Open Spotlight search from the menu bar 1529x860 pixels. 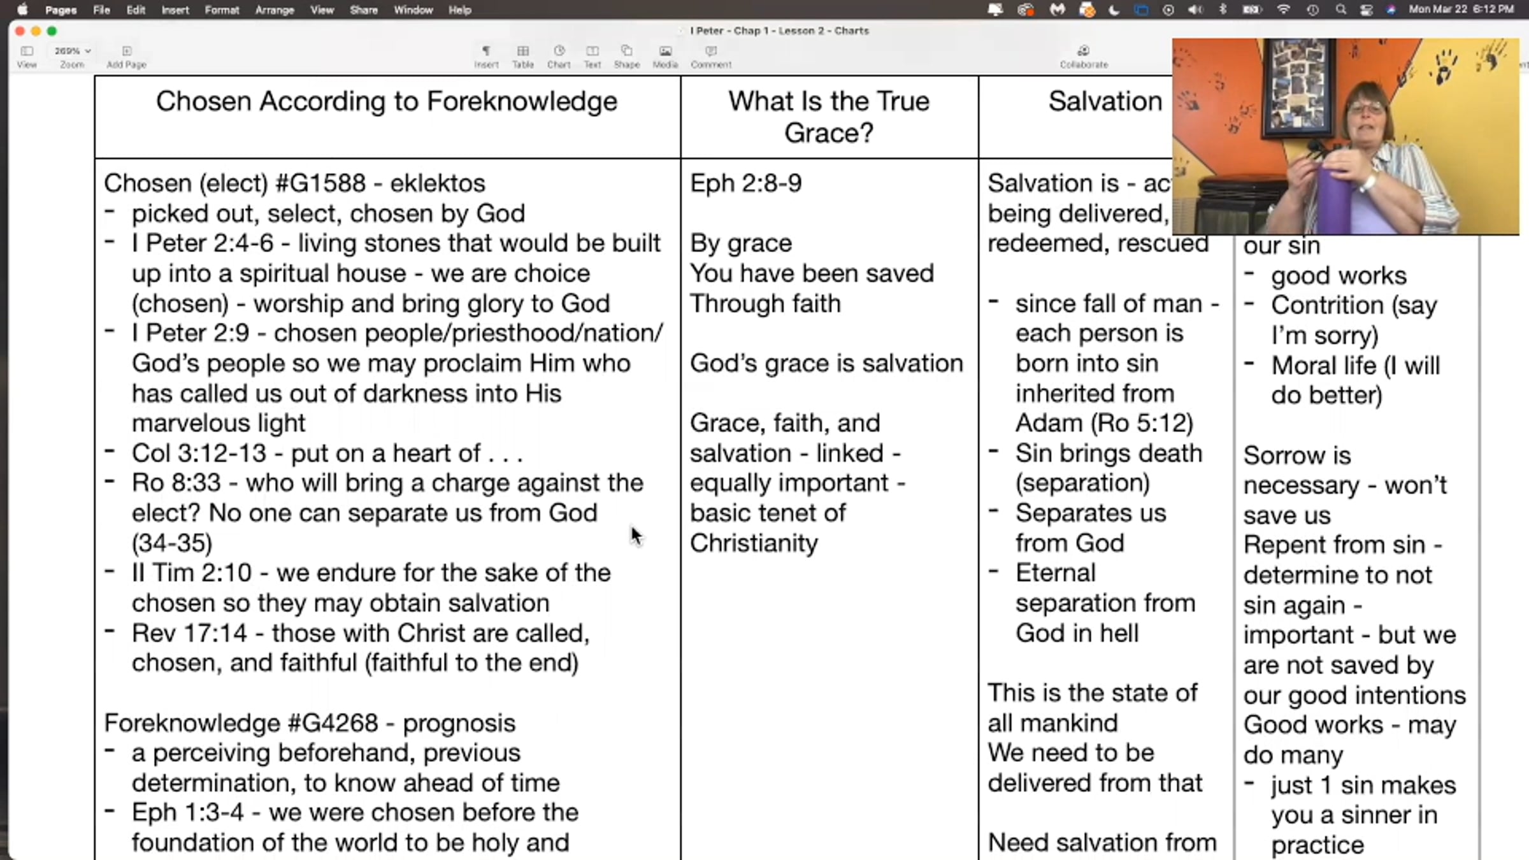tap(1341, 10)
